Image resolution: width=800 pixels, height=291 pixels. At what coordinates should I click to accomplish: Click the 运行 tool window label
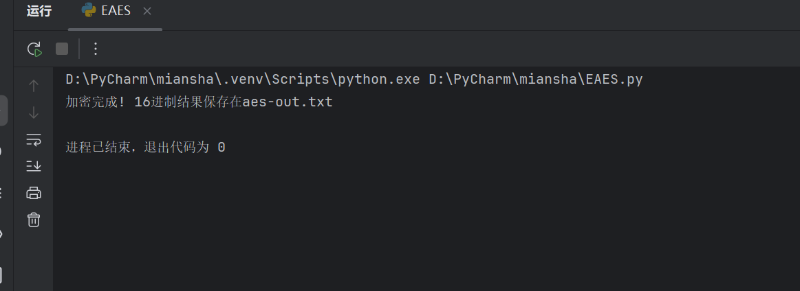pos(40,12)
